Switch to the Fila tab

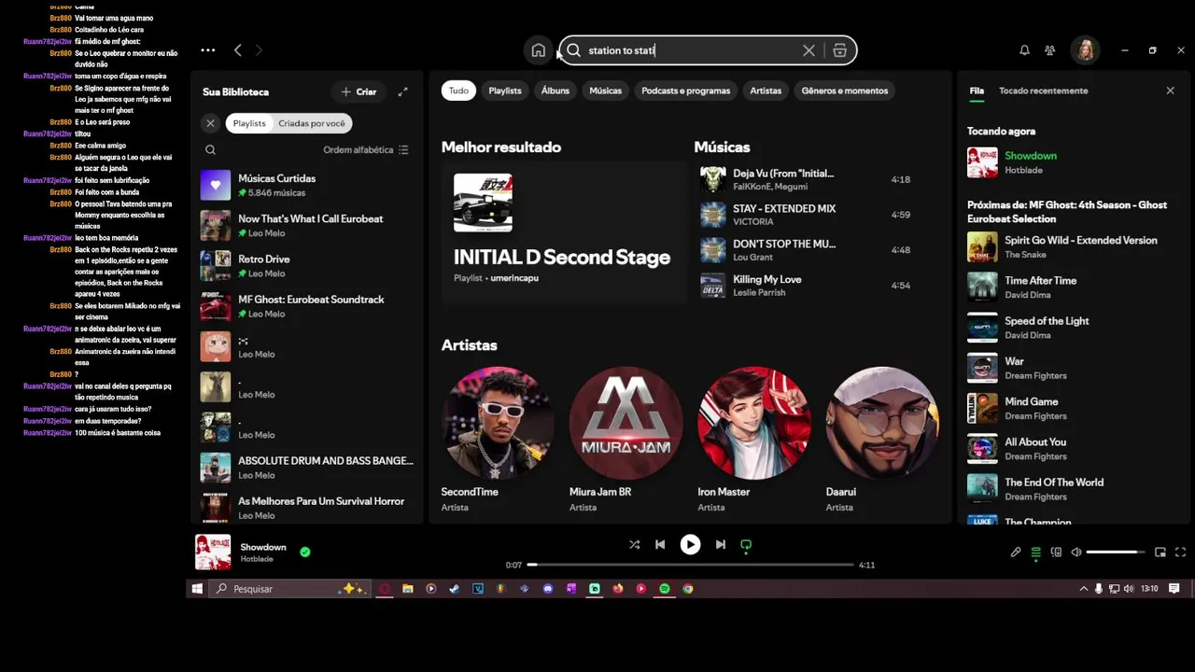(x=977, y=91)
